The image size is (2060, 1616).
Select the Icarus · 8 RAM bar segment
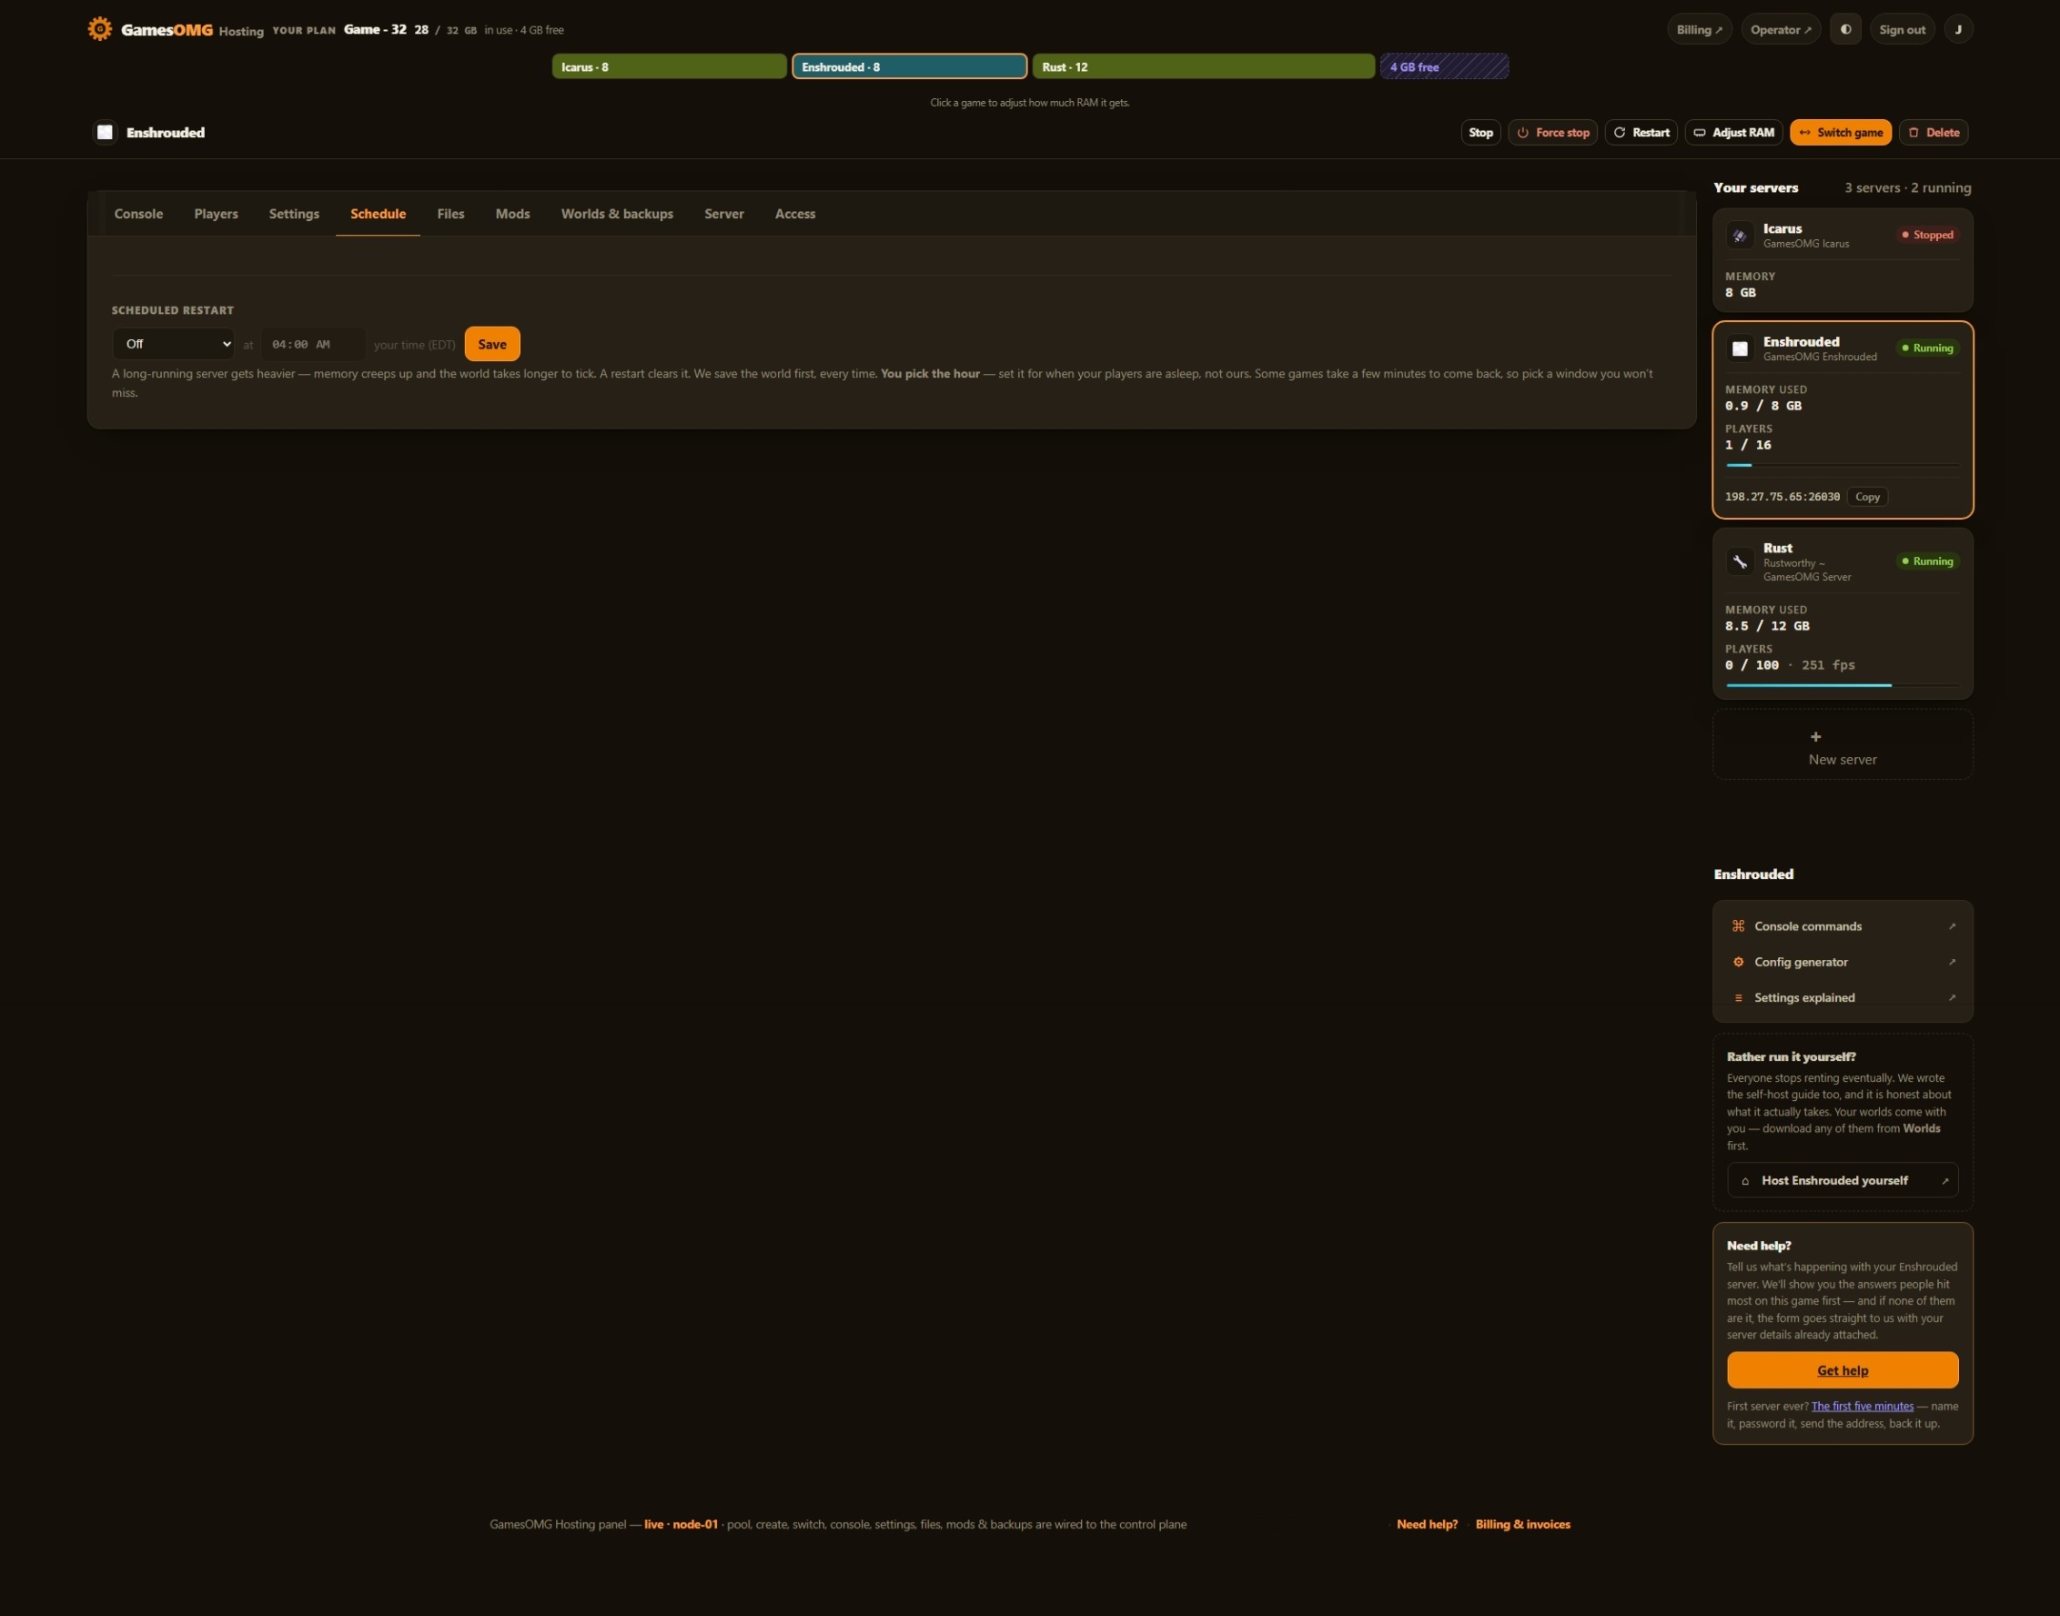pos(669,66)
